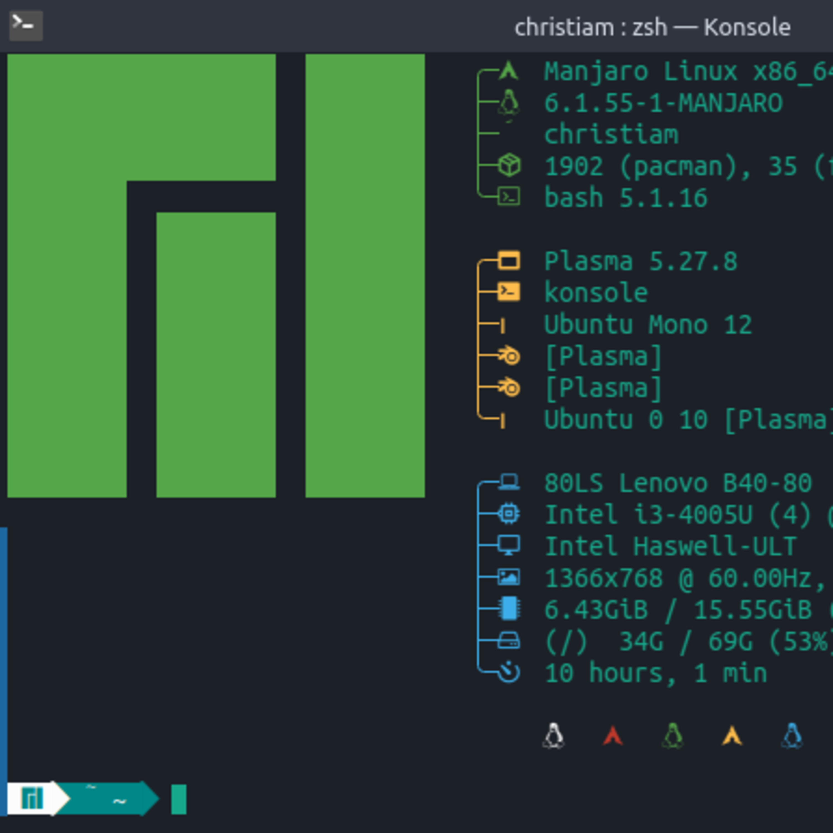Select the Tux kernel icon next to 6.1.55-1-MANJARO
This screenshot has width=833, height=833.
[509, 104]
